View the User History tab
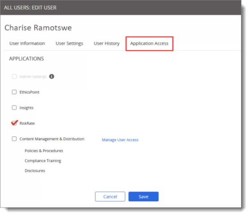This screenshot has height=216, width=250. pyautogui.click(x=107, y=43)
